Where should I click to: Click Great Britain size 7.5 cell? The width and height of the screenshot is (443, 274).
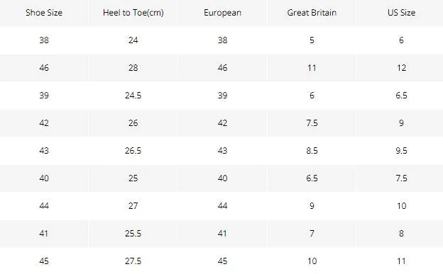pyautogui.click(x=312, y=123)
